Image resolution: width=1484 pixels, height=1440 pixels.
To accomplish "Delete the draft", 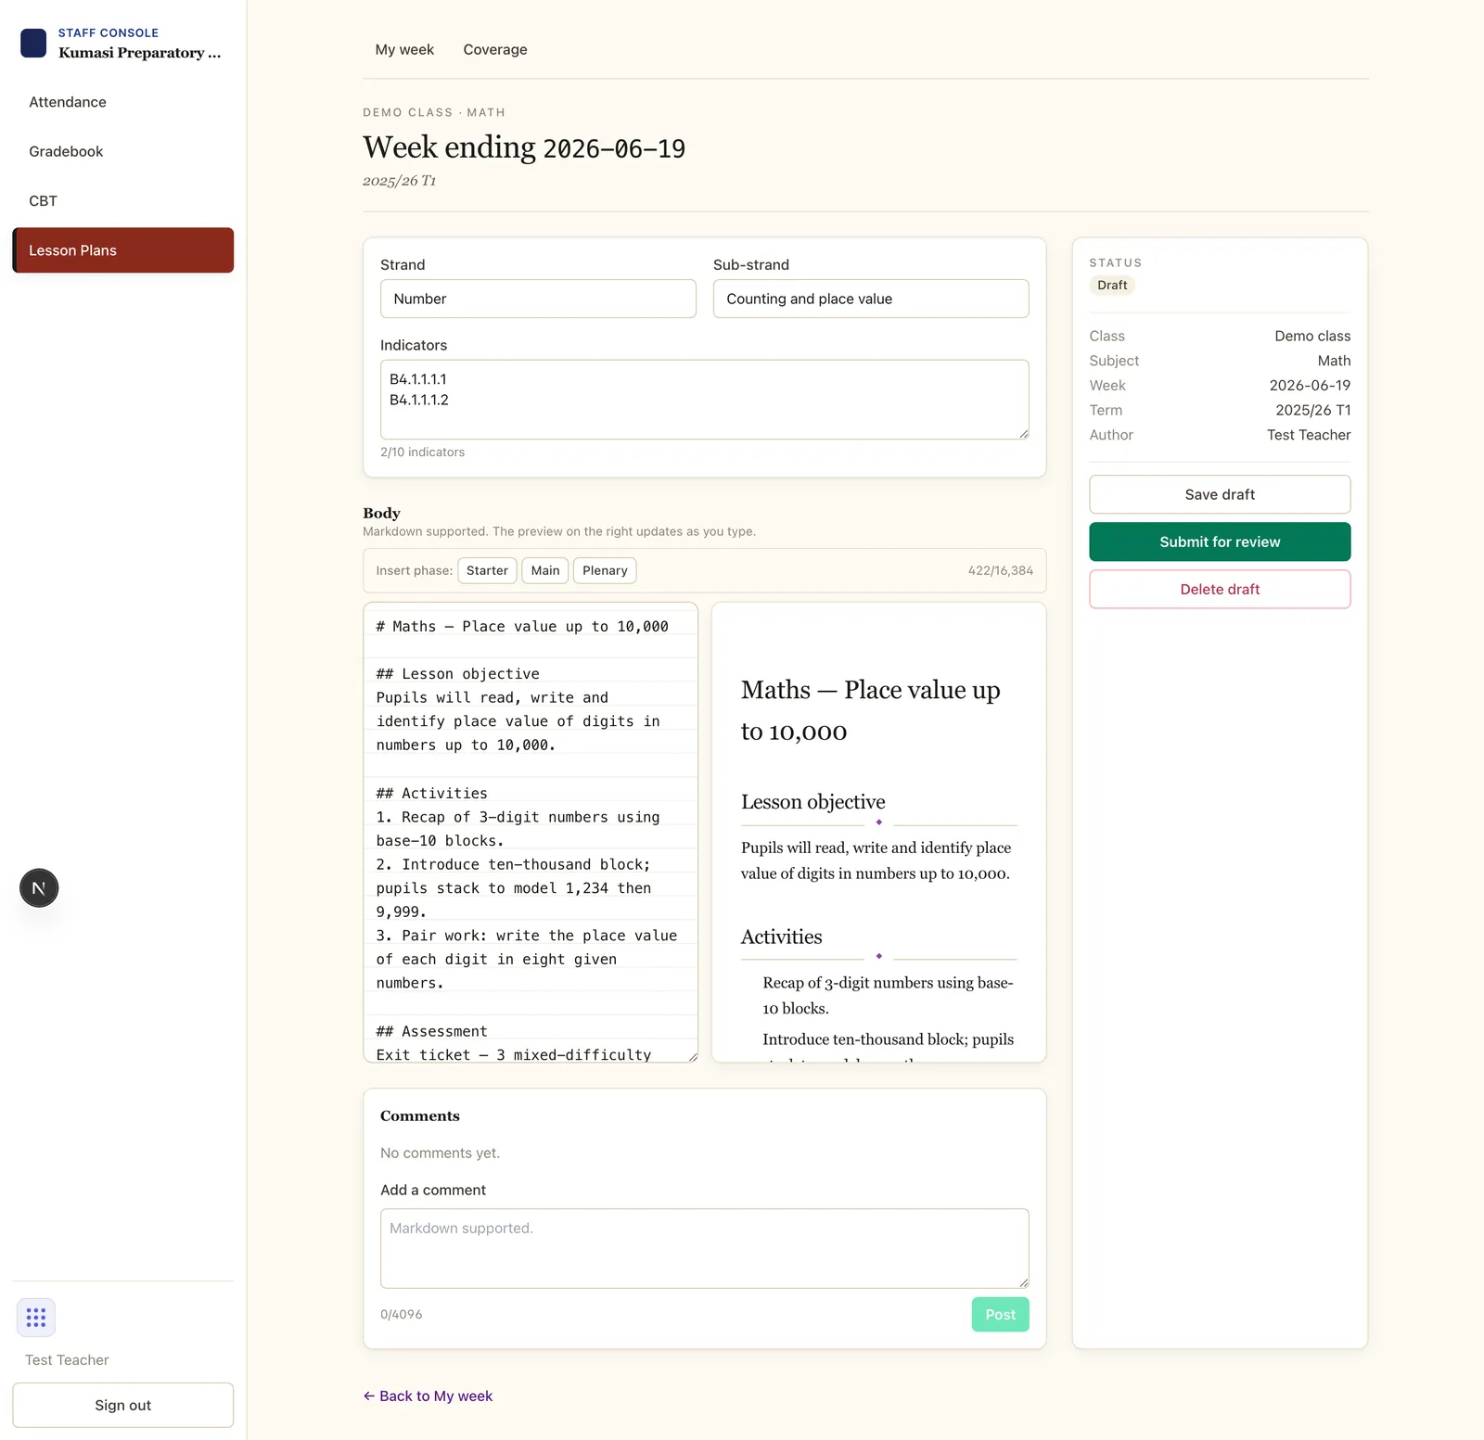I will click(x=1220, y=589).
